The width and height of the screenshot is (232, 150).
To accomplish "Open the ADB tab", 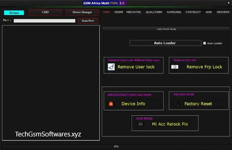I will pyautogui.click(x=209, y=12).
